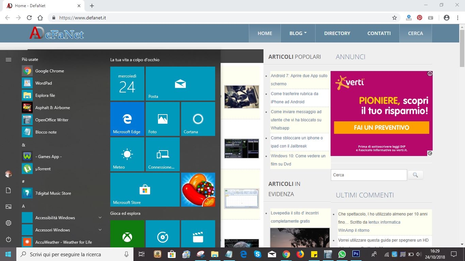Open Photoshop from the taskbar
Image resolution: width=465 pixels, height=261 pixels.
pos(356,254)
